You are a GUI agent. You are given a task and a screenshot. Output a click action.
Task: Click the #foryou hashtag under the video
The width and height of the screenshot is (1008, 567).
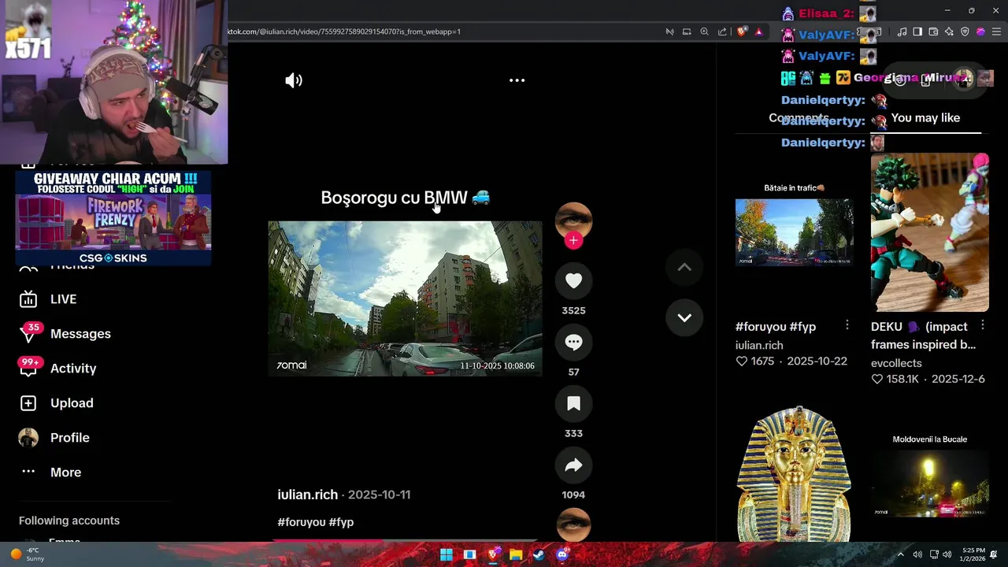coord(301,522)
